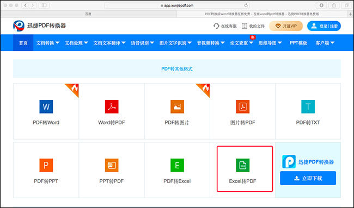Click the PDF转TXT teal T icon
The image size is (354, 208).
(x=308, y=106)
